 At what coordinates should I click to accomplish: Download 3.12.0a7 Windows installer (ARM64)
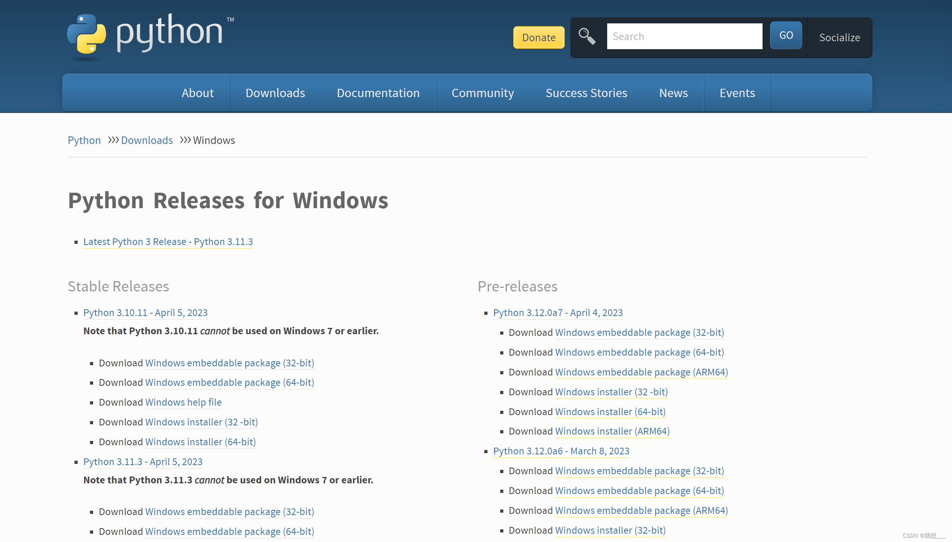[612, 431]
